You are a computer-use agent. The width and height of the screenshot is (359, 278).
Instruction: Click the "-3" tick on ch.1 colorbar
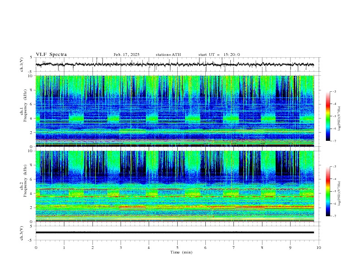[x=334, y=91]
